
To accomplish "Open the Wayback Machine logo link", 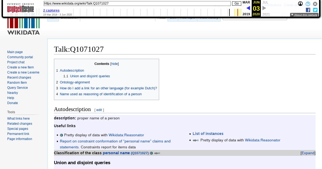I will [x=20, y=8].
